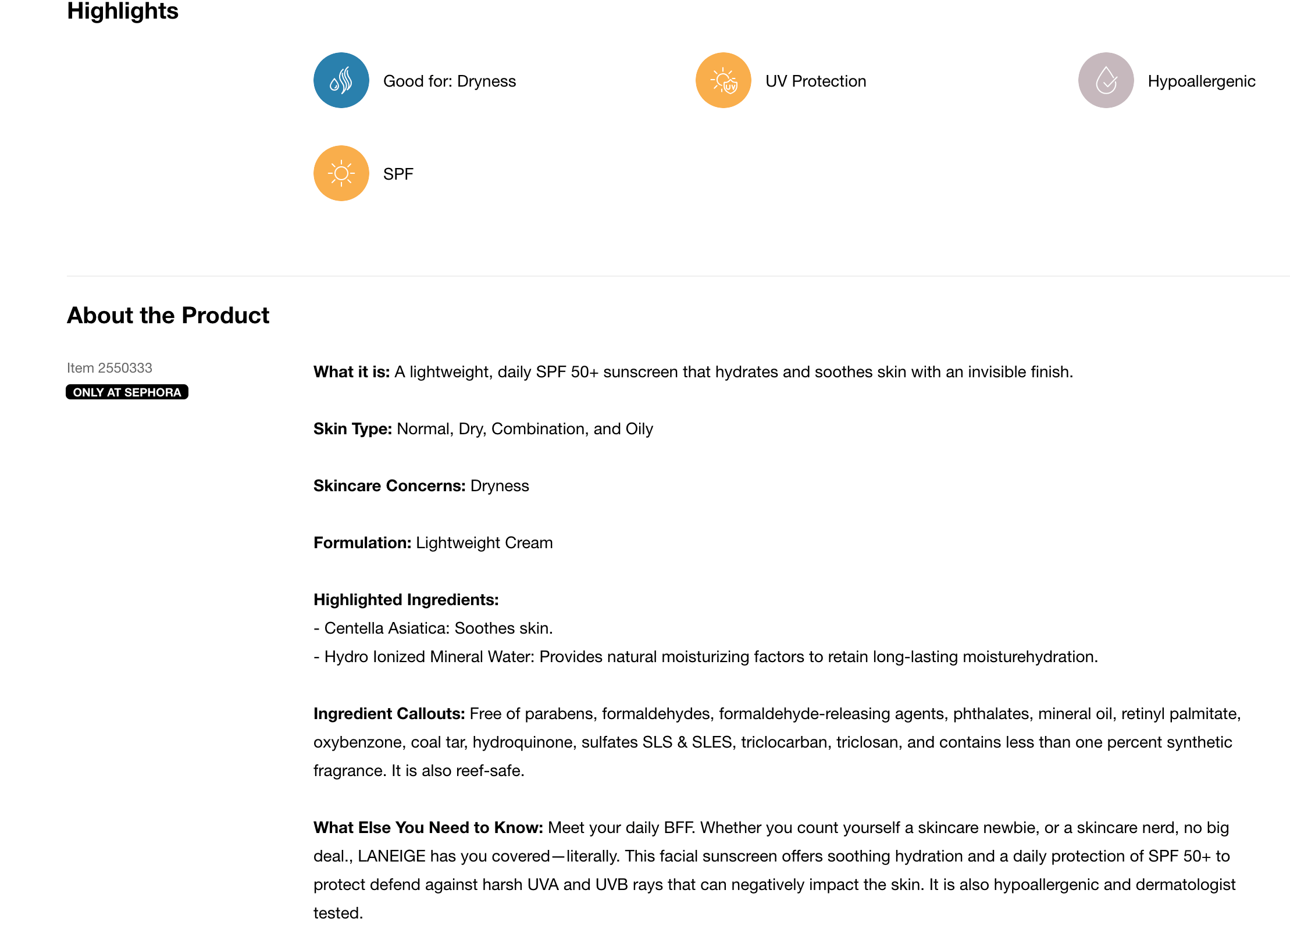The height and width of the screenshot is (940, 1290).
Task: Select the 'SPF' highlight label
Action: tap(398, 174)
